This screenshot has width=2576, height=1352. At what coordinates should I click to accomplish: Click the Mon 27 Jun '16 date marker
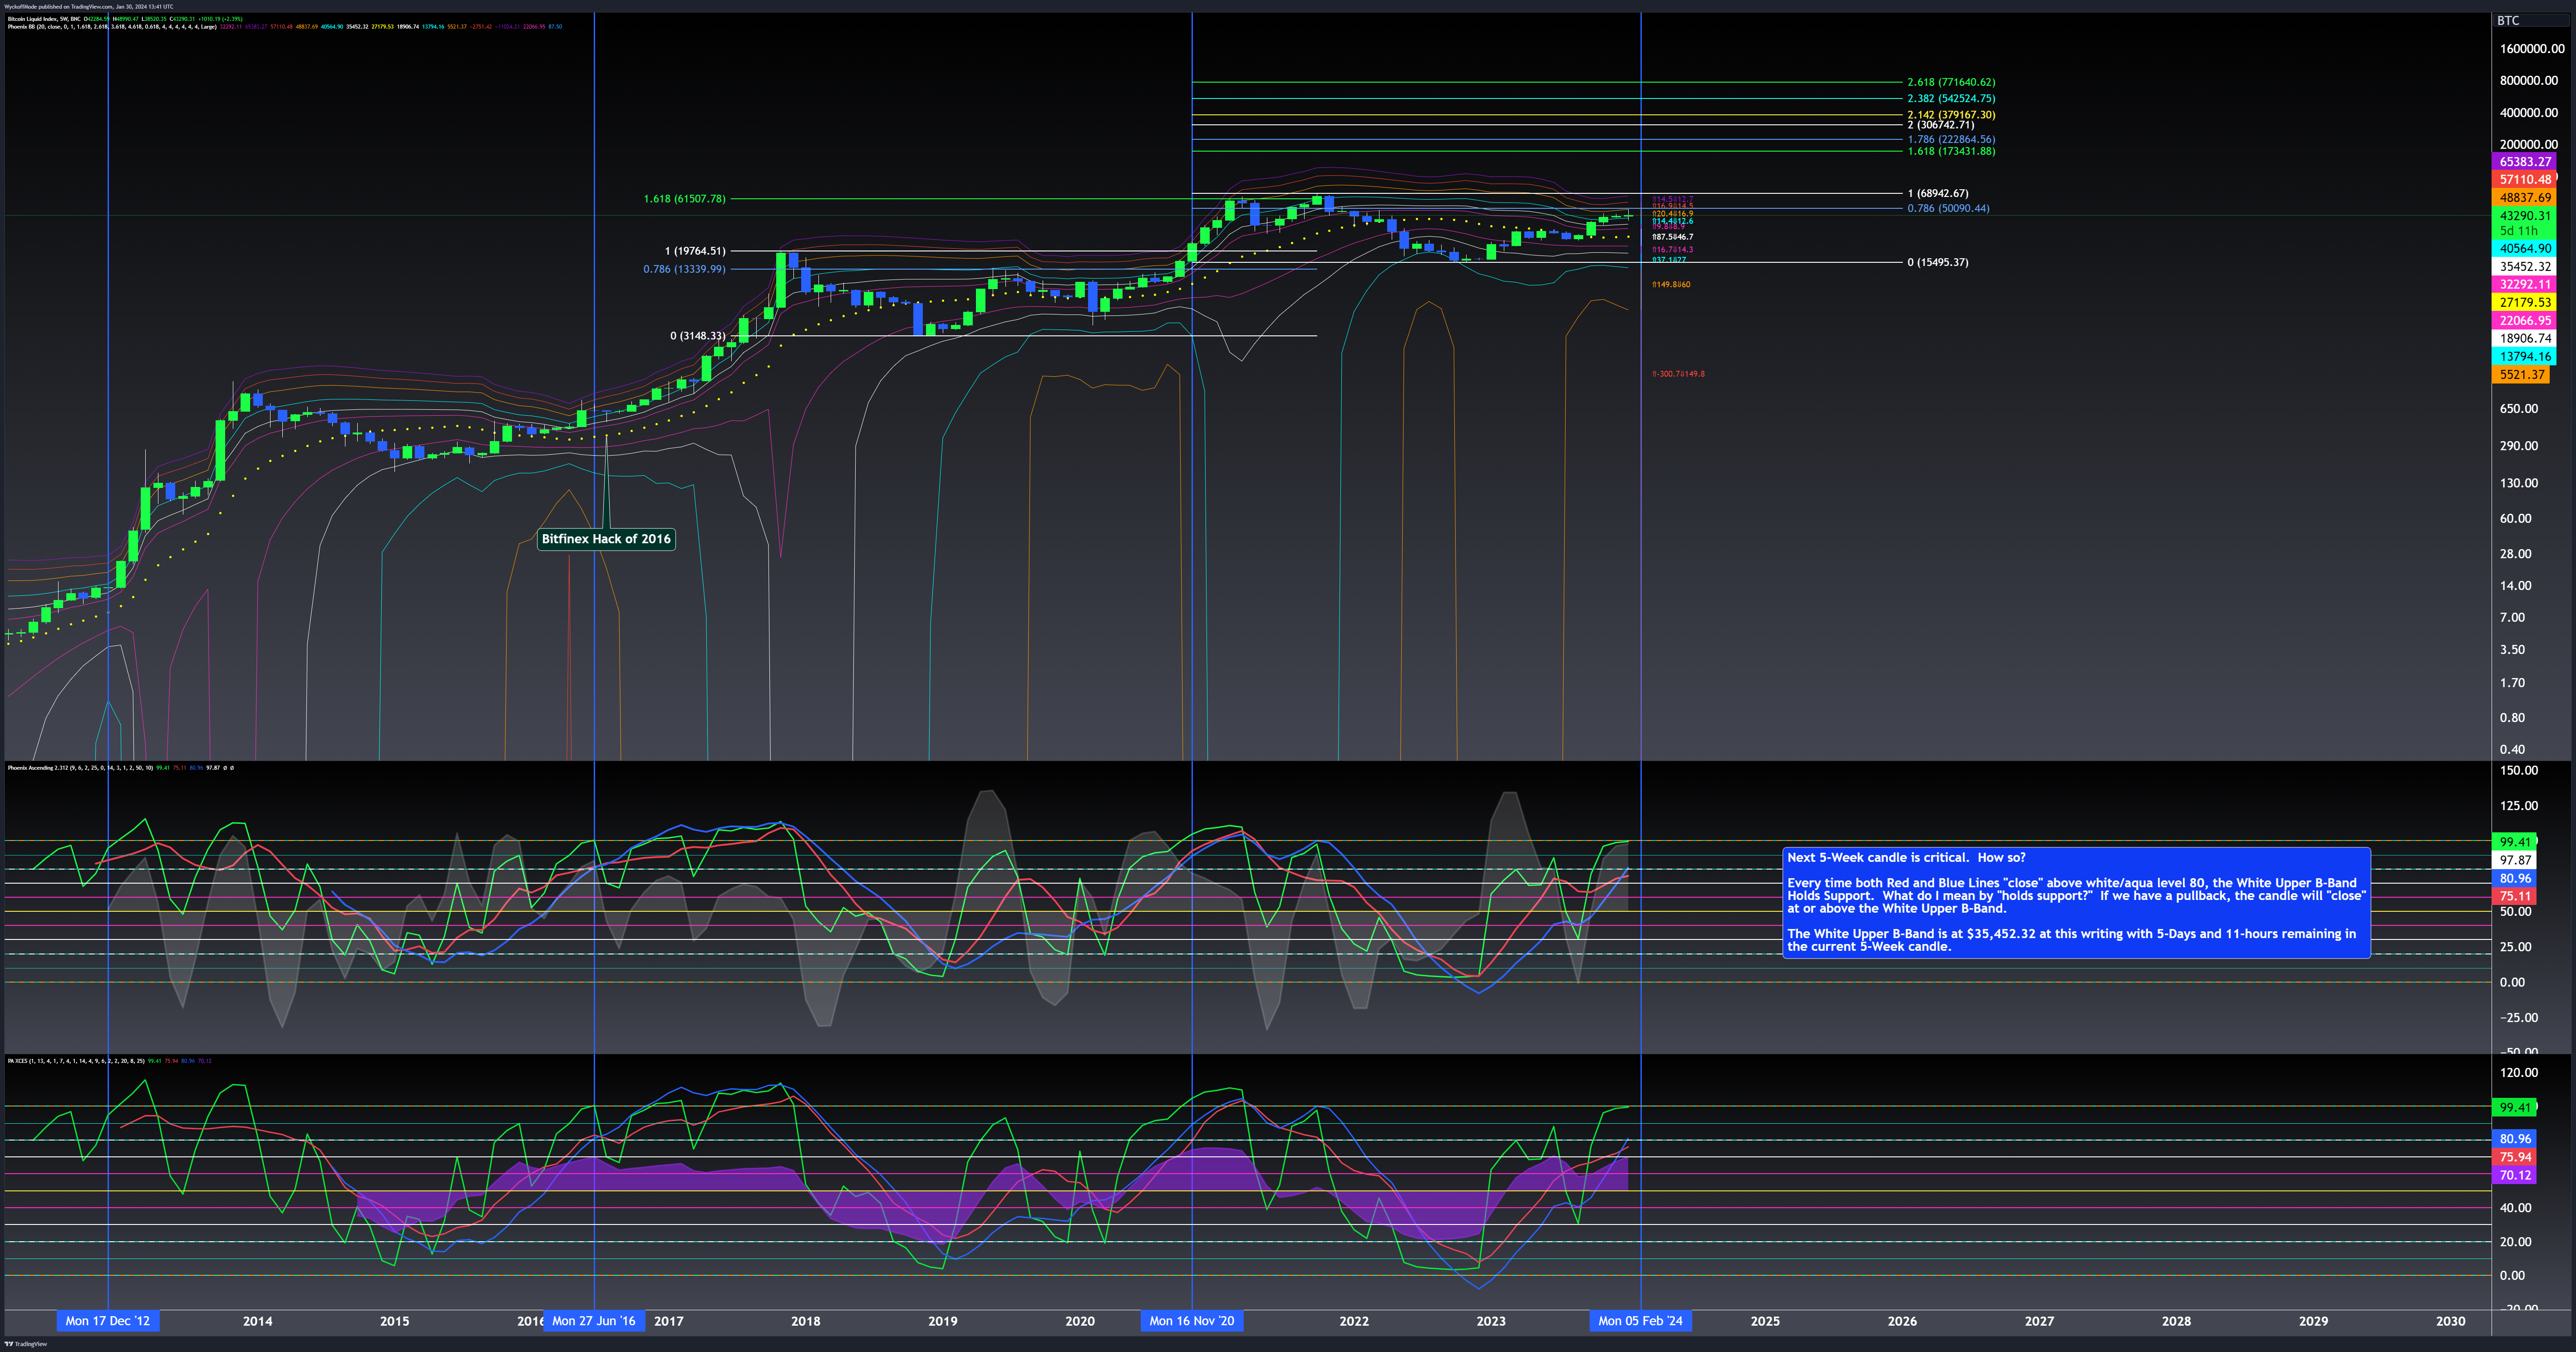click(594, 1321)
